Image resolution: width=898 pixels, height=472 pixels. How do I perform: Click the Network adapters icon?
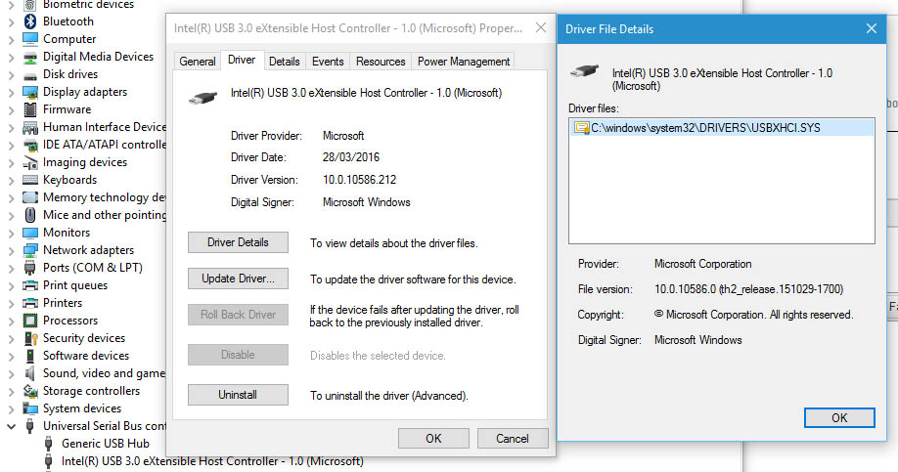29,250
